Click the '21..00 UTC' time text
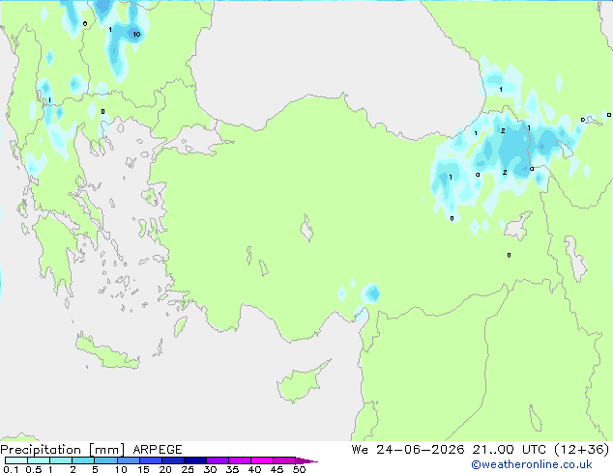The height and width of the screenshot is (473, 613). (x=509, y=450)
